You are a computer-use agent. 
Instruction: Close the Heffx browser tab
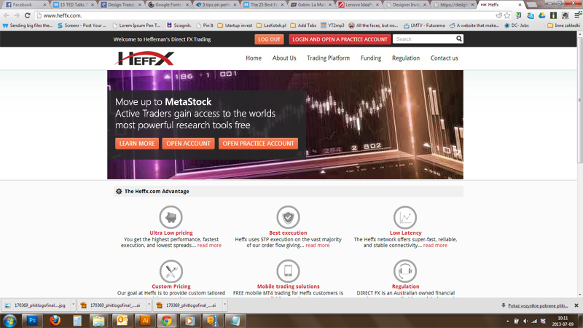pyautogui.click(x=520, y=5)
